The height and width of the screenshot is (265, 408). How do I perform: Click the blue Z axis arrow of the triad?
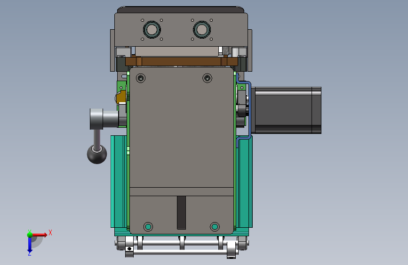(30, 245)
